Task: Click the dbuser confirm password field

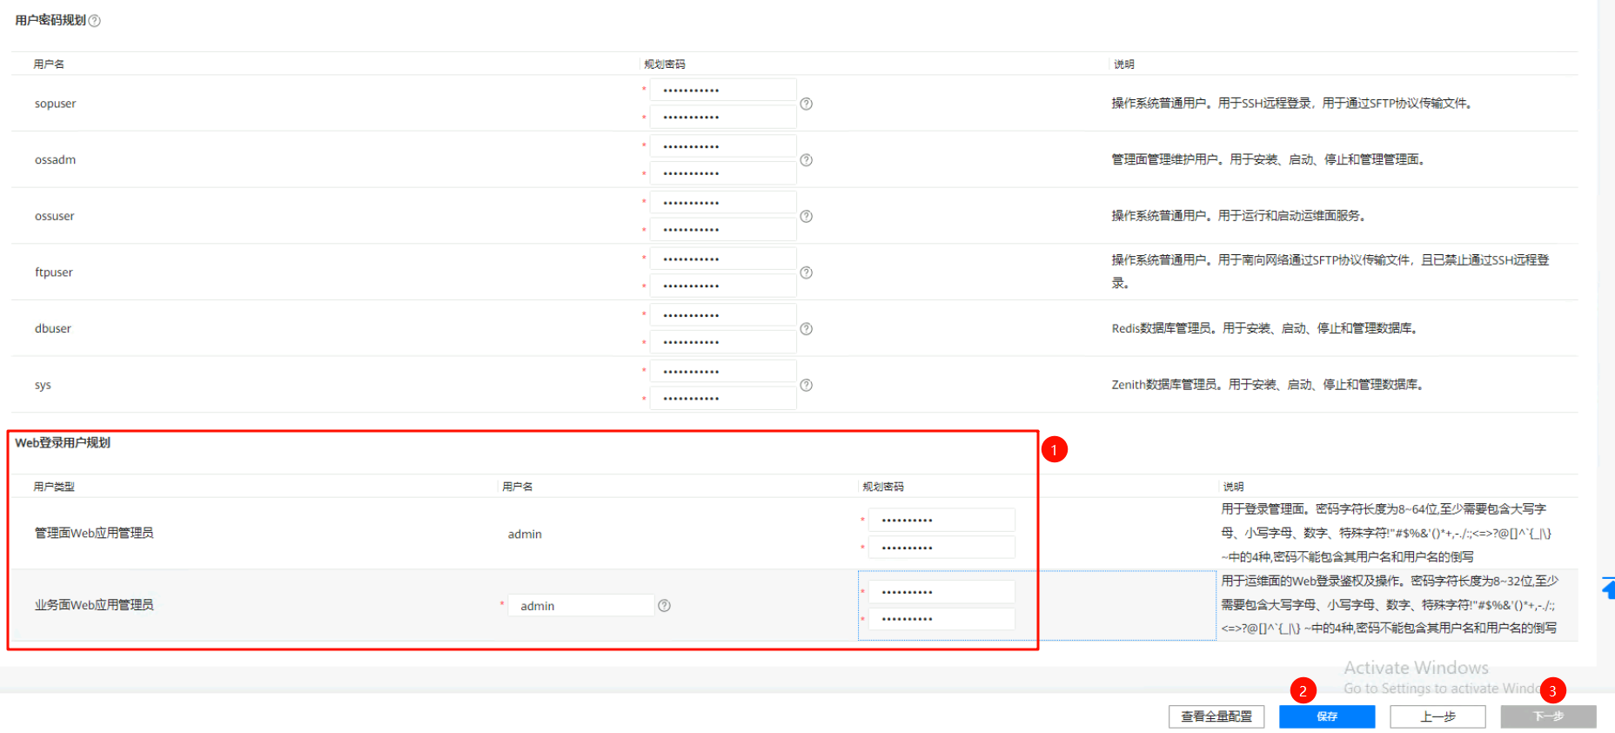Action: [x=722, y=342]
